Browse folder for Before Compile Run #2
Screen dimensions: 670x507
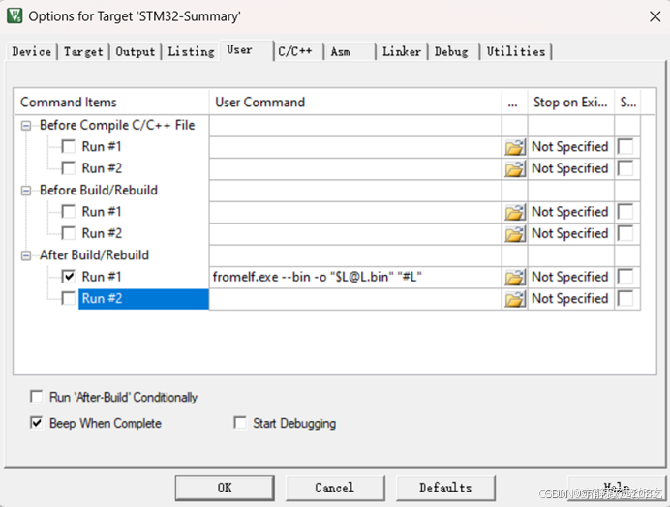point(515,169)
